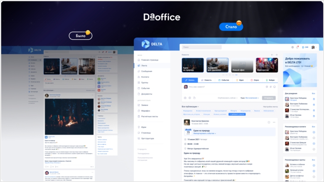Open Лента in the sidebar menu

click(x=152, y=65)
